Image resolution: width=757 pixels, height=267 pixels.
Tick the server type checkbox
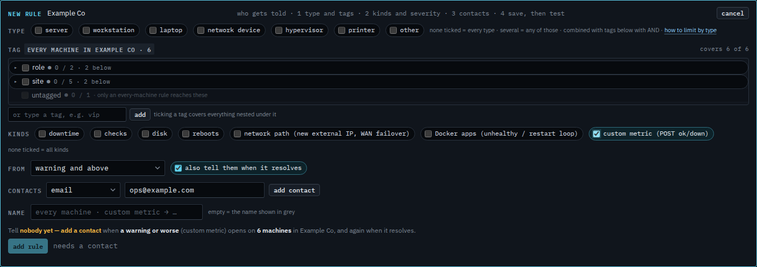coord(39,31)
